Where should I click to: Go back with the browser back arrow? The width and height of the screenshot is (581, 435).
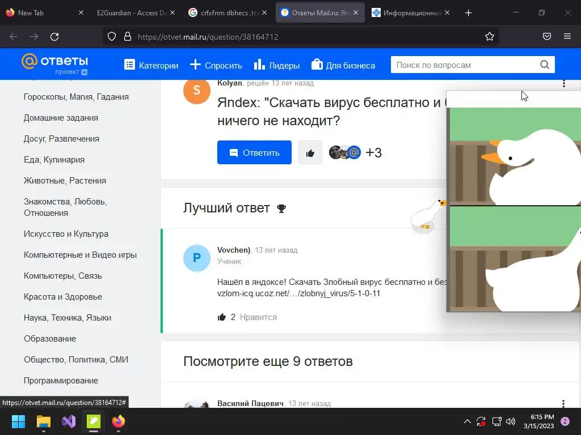click(x=14, y=37)
